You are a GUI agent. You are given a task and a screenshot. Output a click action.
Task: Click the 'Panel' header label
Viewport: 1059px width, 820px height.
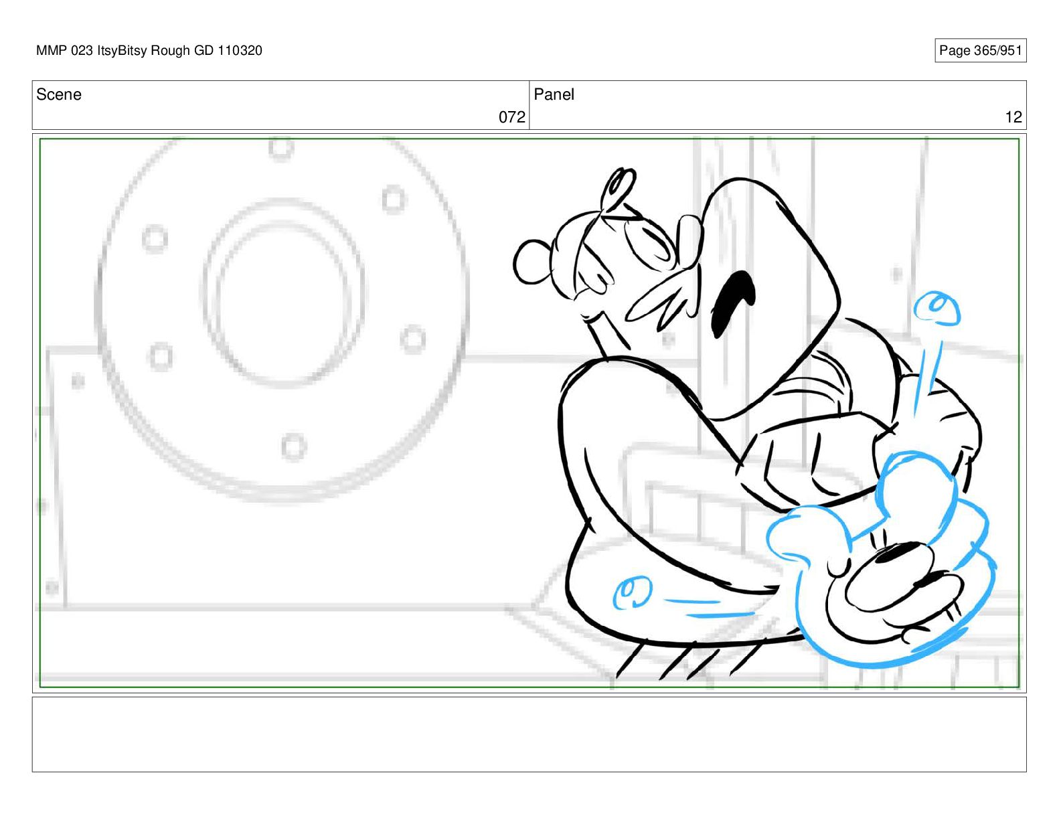[554, 94]
